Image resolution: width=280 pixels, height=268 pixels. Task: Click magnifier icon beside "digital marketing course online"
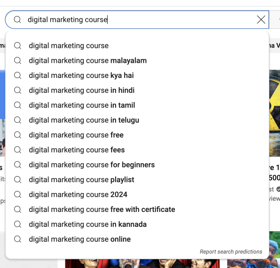(x=17, y=239)
